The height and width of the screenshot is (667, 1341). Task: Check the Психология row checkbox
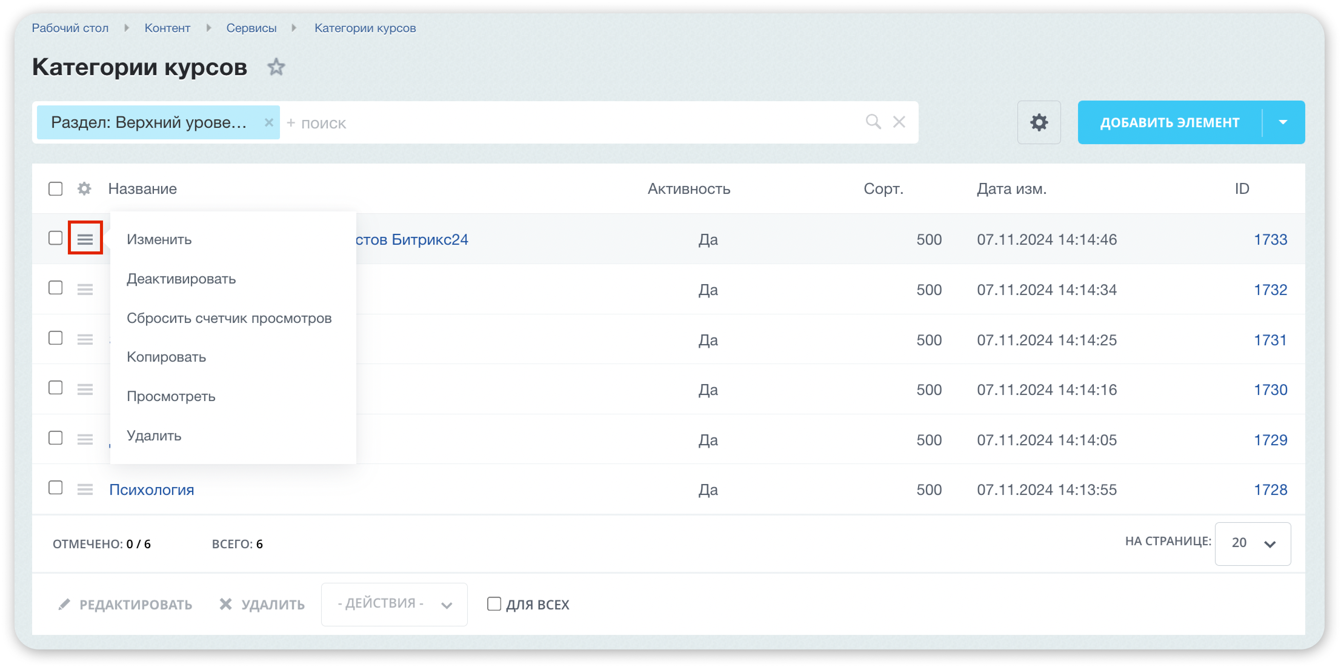coord(56,488)
